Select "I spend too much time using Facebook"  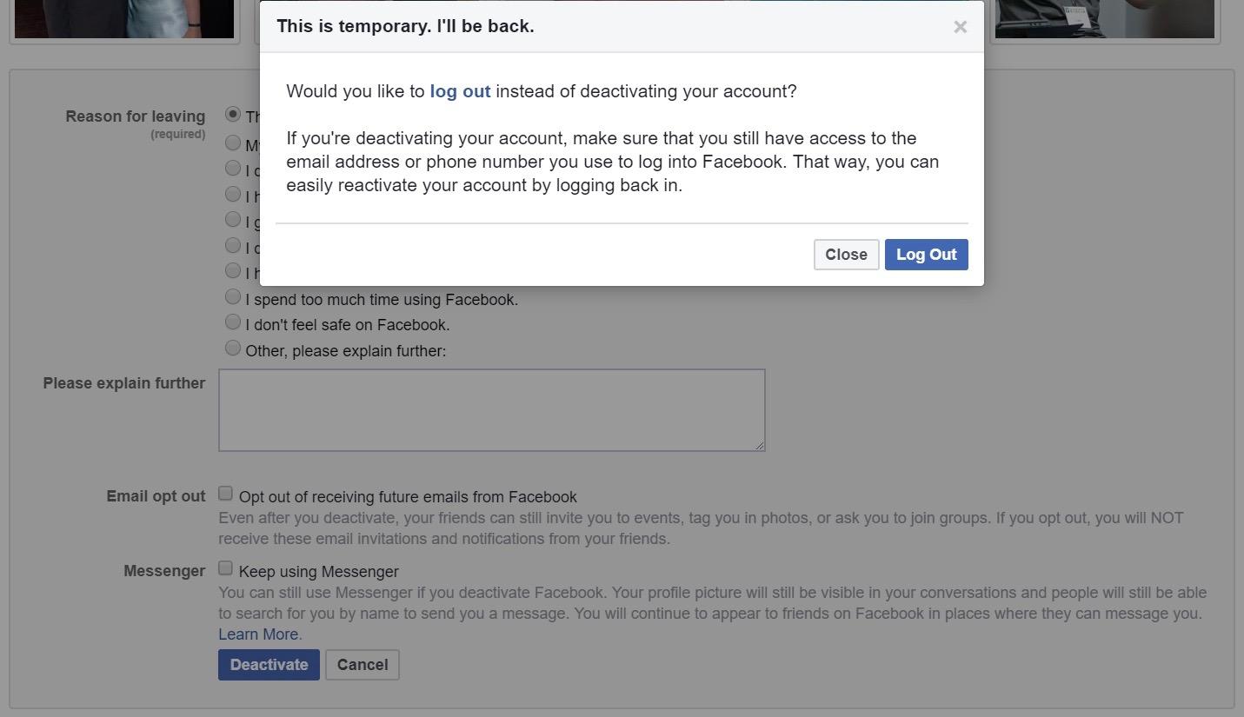[x=233, y=297]
